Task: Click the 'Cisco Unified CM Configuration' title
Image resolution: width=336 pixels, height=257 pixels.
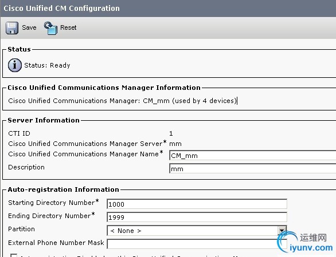Action: (x=62, y=9)
